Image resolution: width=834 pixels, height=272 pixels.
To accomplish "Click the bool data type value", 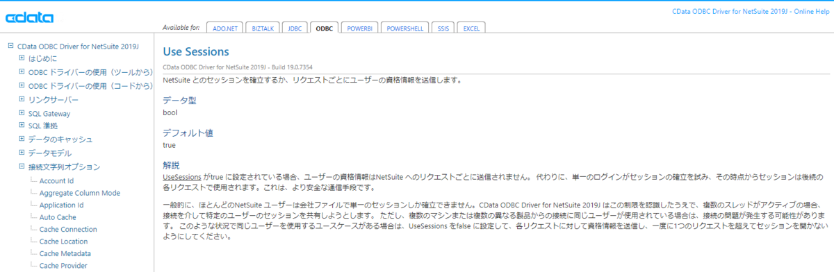I will tap(170, 112).
